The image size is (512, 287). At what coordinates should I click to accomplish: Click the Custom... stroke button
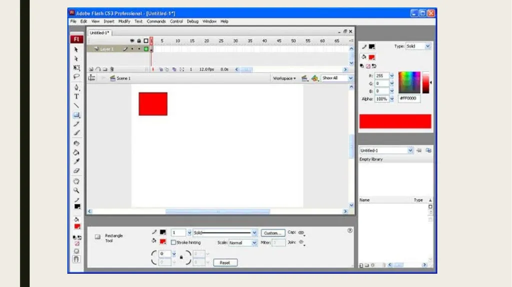[x=273, y=233]
